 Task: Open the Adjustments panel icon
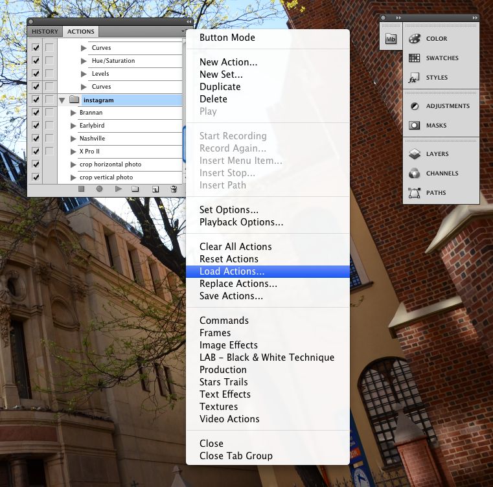[415, 106]
